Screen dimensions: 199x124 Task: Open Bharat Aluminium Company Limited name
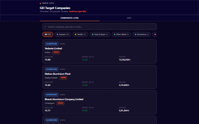coord(64,99)
